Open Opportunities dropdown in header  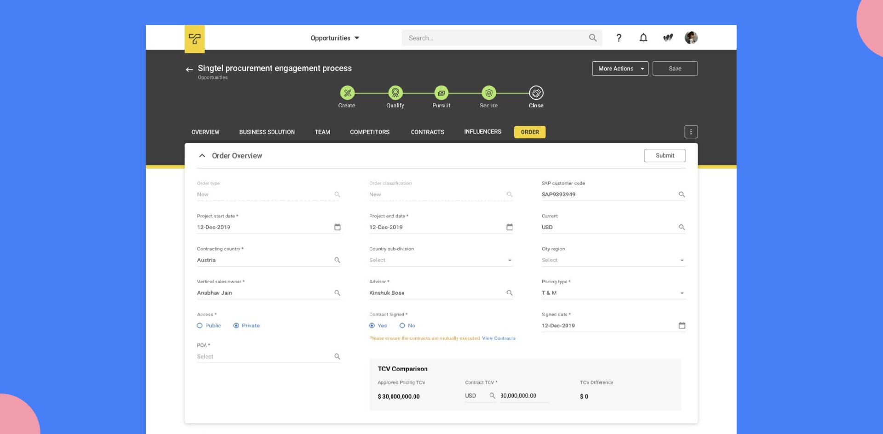pyautogui.click(x=335, y=38)
